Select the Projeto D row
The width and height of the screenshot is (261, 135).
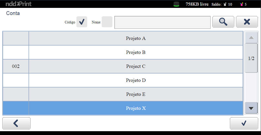pos(136,80)
